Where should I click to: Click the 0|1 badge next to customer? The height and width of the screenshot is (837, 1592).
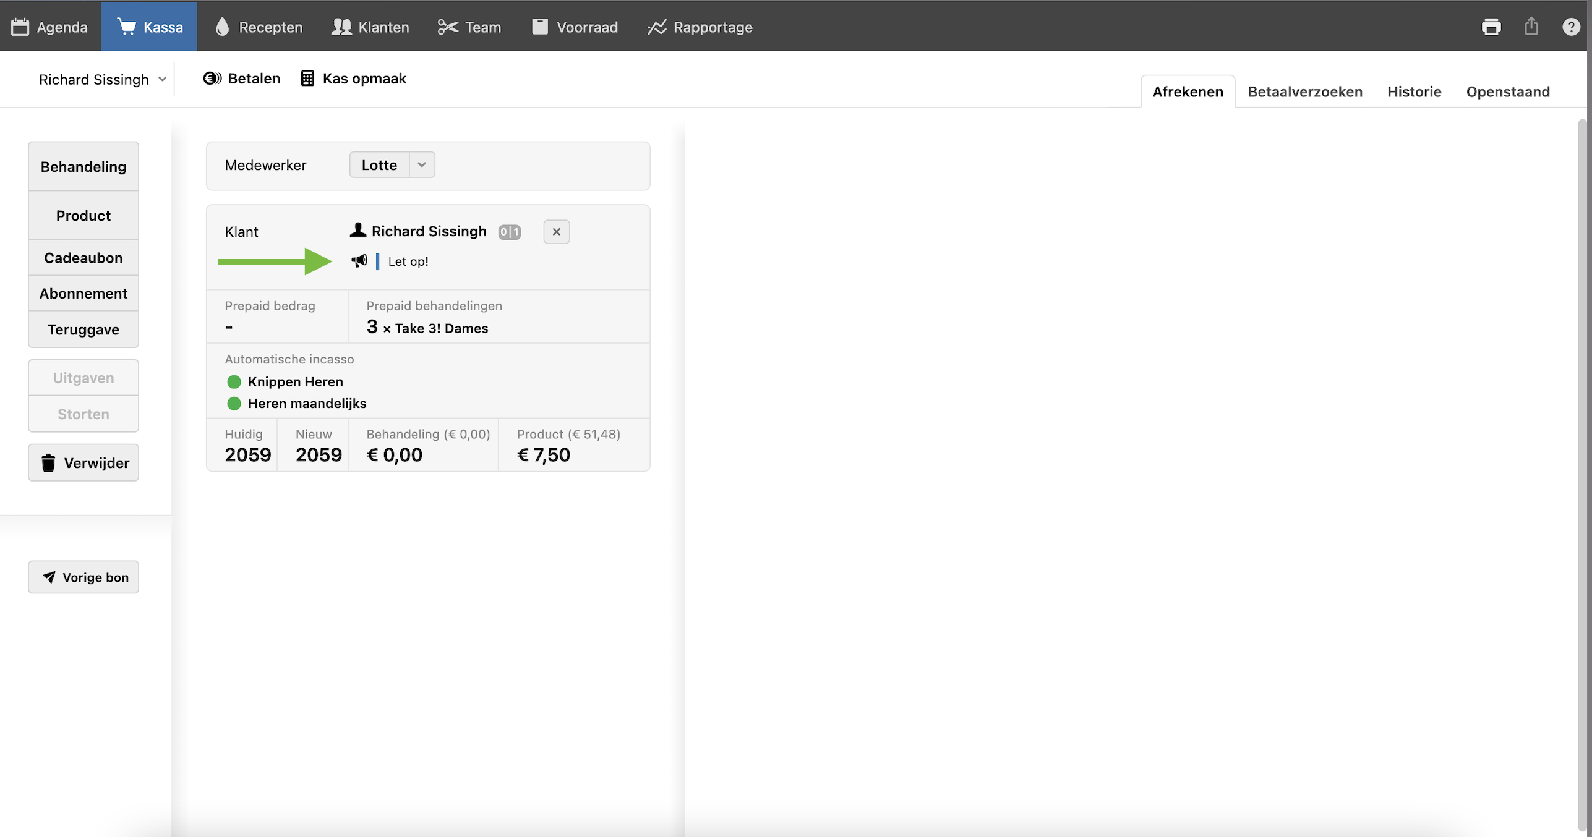point(509,232)
